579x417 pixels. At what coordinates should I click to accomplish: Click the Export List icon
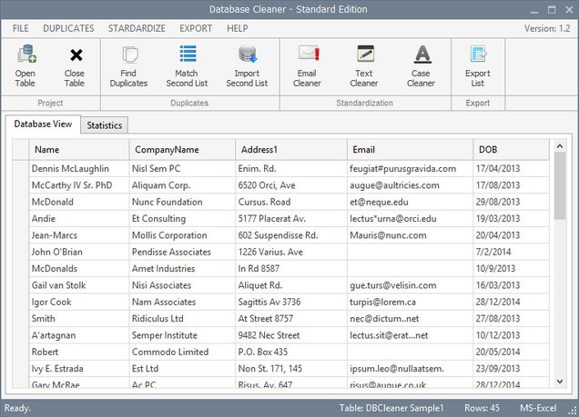477,65
